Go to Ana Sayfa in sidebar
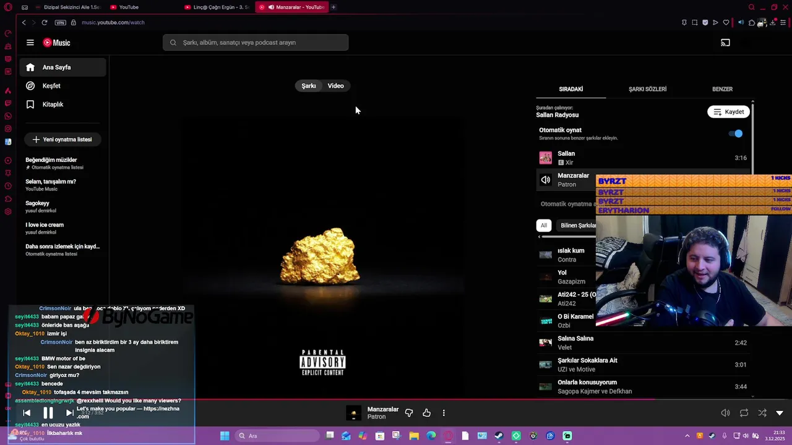 [62, 67]
